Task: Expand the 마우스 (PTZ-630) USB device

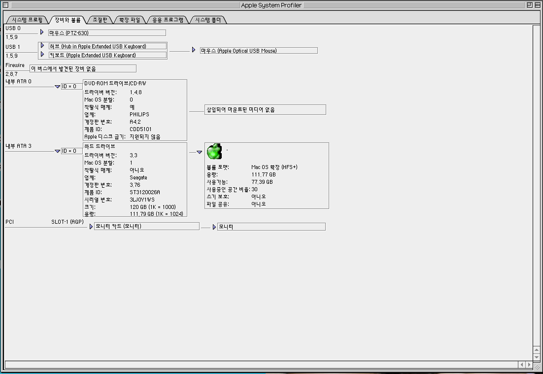Action: 42,32
